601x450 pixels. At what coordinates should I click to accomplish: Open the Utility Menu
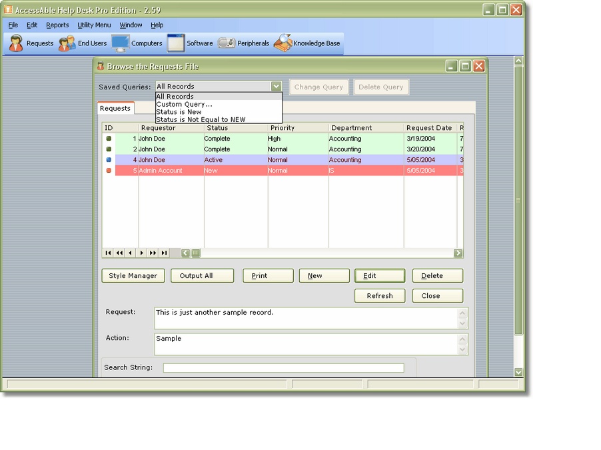tap(94, 25)
